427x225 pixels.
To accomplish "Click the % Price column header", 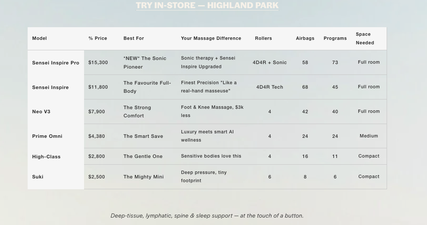I will point(98,38).
